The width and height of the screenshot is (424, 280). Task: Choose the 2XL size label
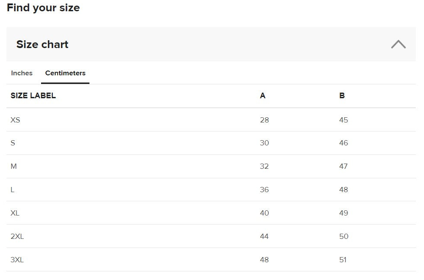tap(17, 236)
